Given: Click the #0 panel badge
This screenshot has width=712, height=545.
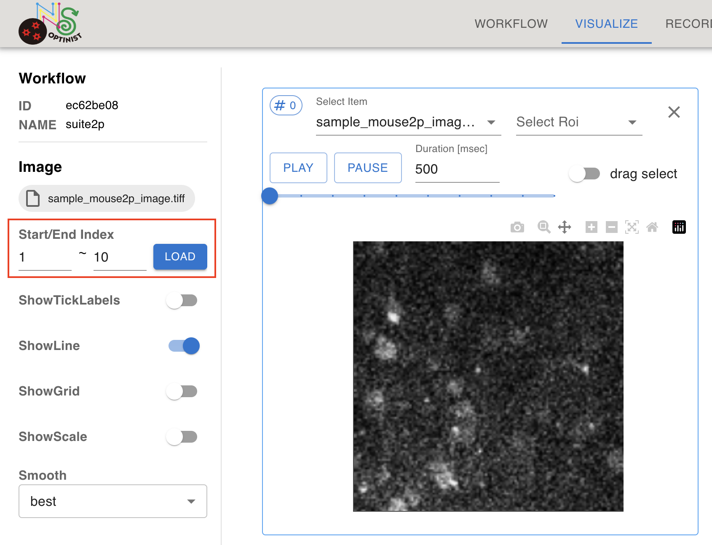Looking at the screenshot, I should (286, 105).
